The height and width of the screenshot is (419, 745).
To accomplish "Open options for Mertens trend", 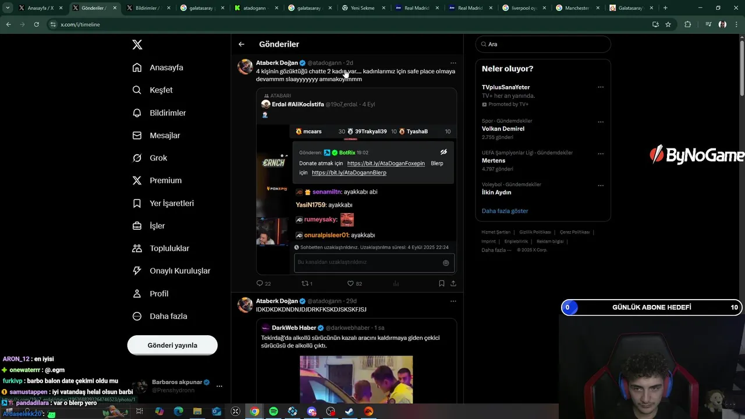I will (x=601, y=154).
